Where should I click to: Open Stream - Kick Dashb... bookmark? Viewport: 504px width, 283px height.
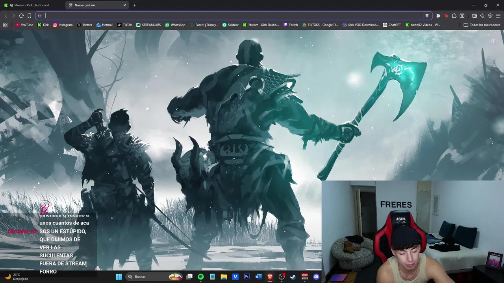pos(261,25)
